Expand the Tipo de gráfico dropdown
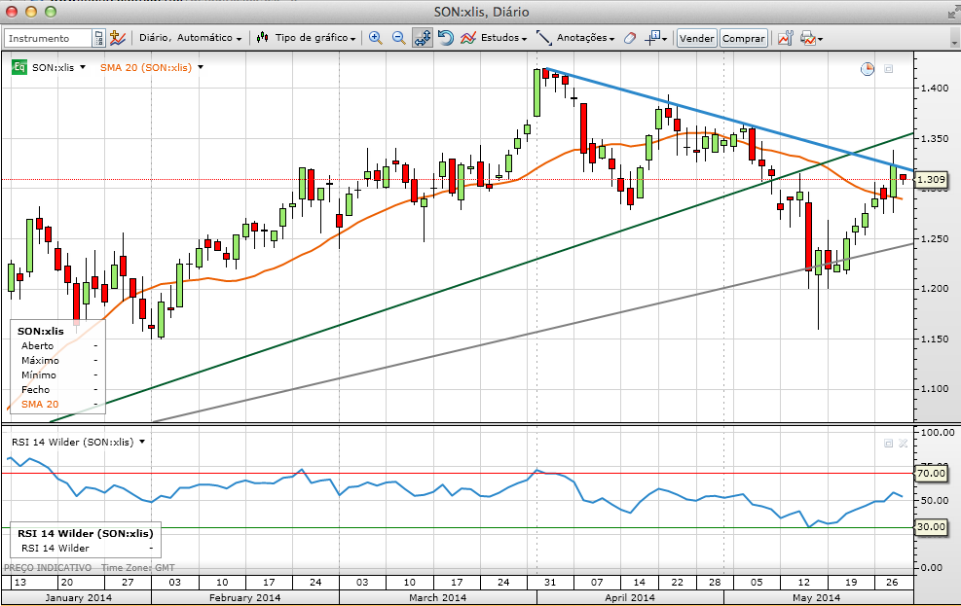The image size is (961, 606). [x=307, y=38]
